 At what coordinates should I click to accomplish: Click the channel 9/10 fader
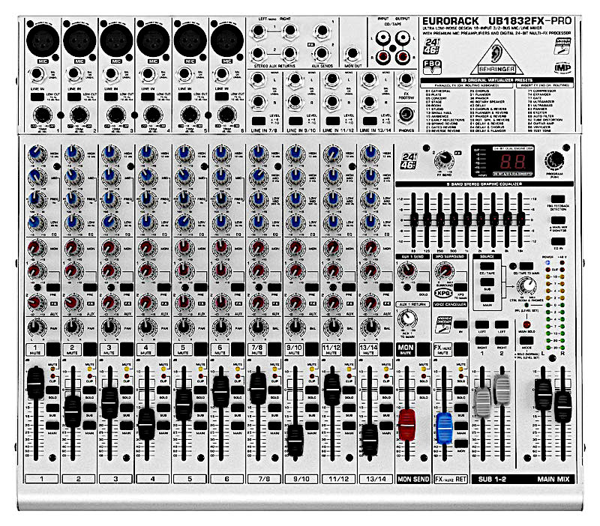click(x=295, y=441)
